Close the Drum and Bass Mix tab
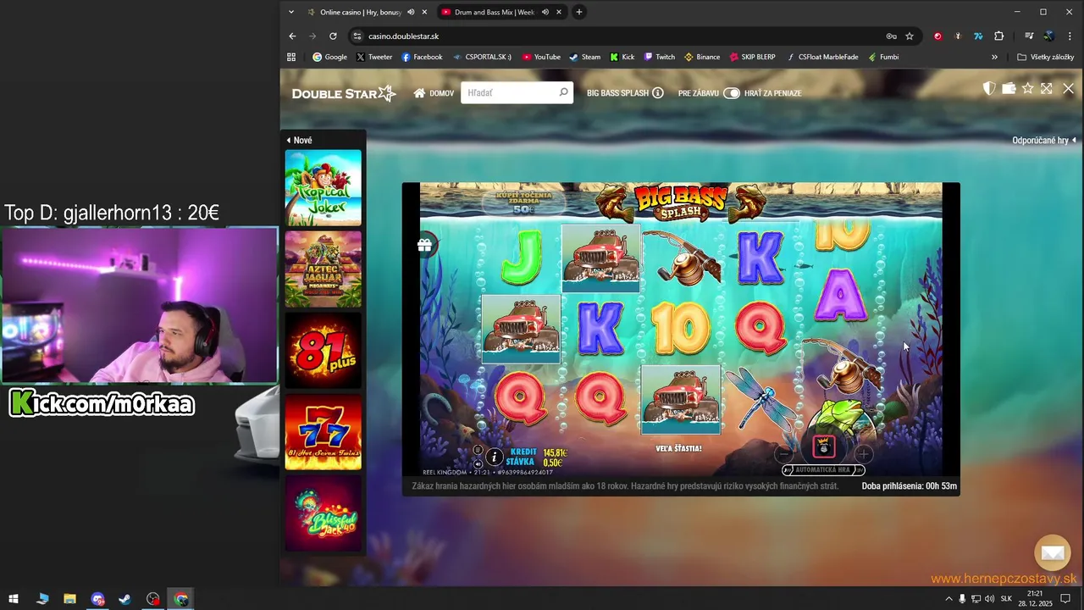 (558, 12)
